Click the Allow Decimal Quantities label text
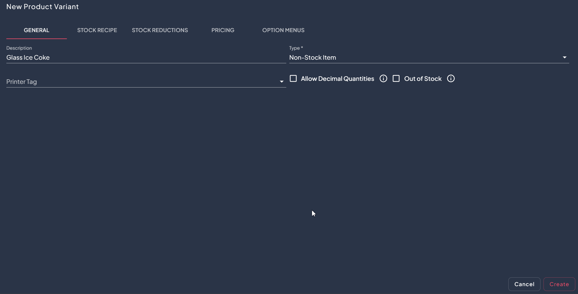The image size is (578, 294). tap(337, 79)
